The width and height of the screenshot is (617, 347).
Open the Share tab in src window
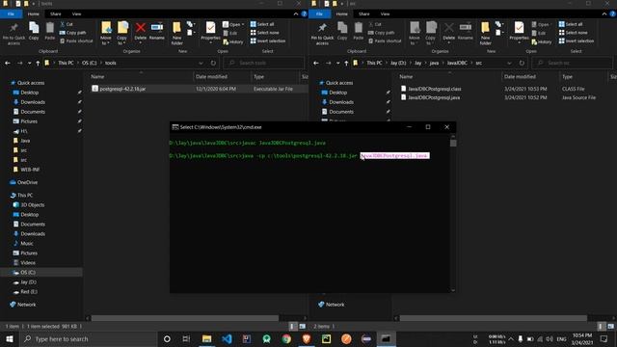click(364, 13)
